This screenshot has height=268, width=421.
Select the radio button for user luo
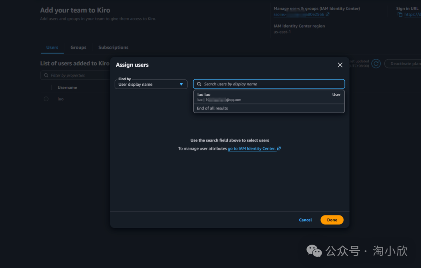tap(46, 99)
